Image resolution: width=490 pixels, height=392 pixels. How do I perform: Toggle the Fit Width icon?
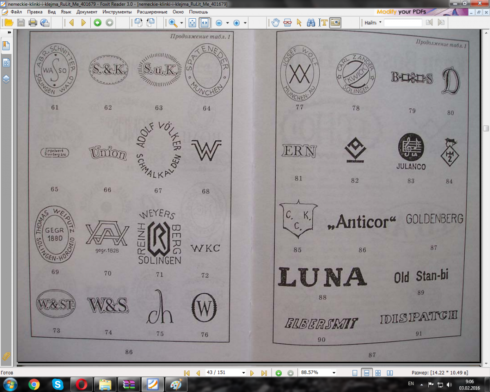pos(205,23)
